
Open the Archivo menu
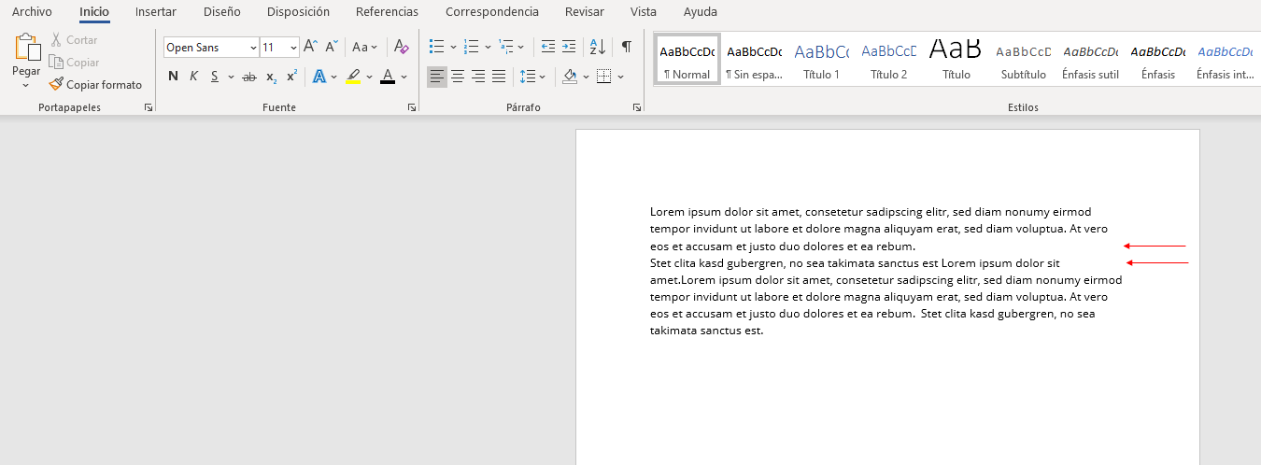click(x=32, y=12)
